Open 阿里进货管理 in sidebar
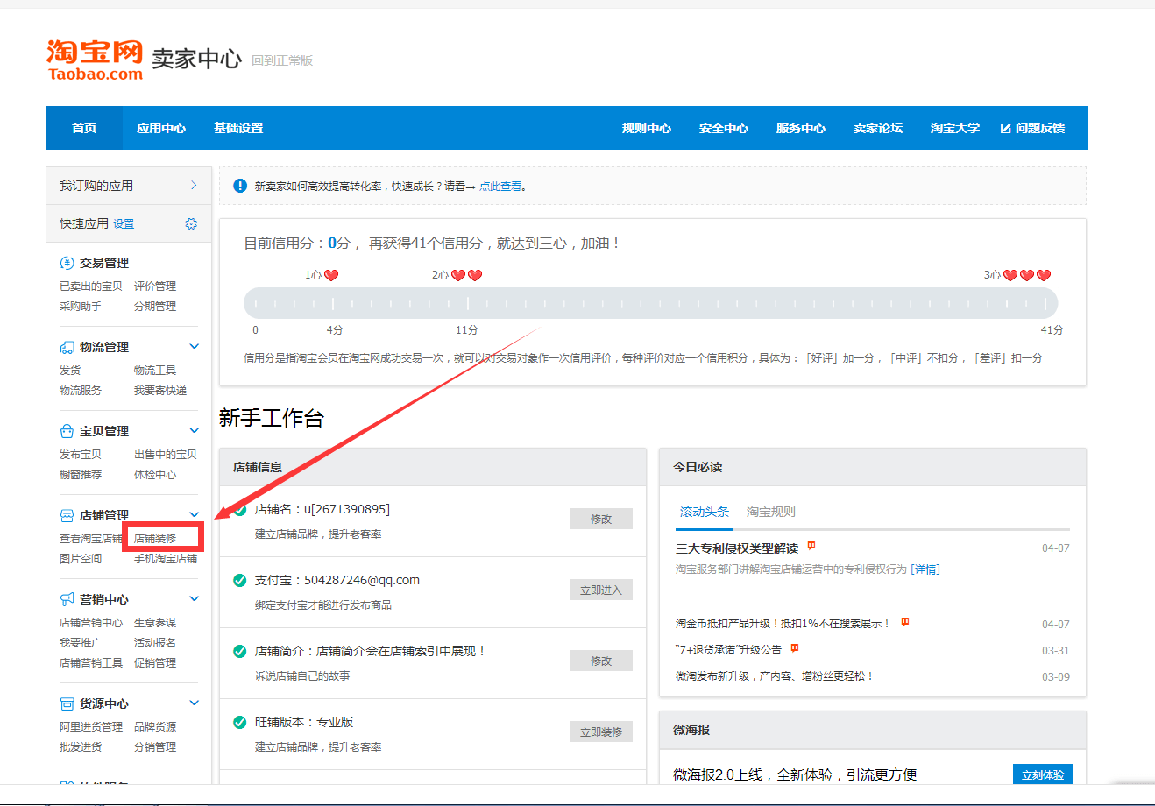The width and height of the screenshot is (1155, 806). point(91,726)
